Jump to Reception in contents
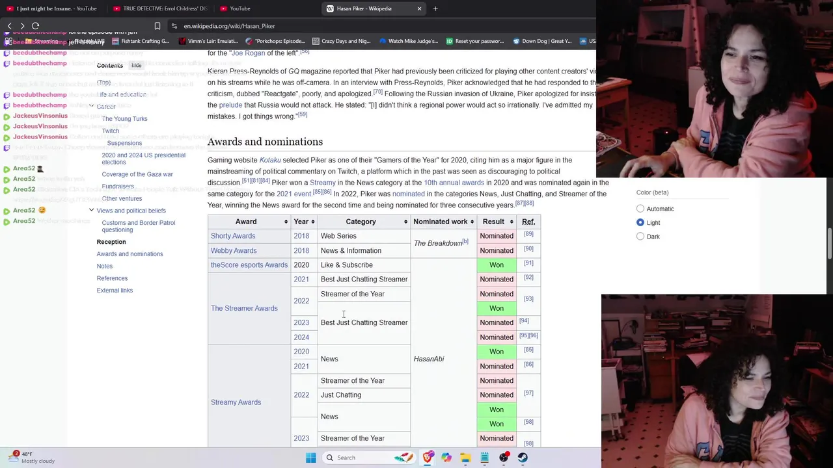Viewport: 833px width, 468px height. pos(111,242)
